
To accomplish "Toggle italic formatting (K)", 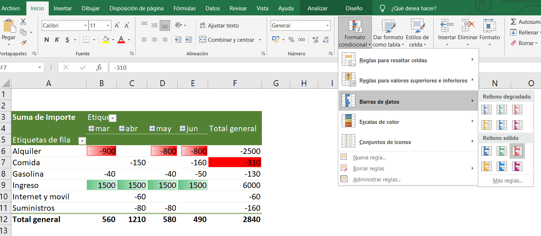I will tap(57, 40).
